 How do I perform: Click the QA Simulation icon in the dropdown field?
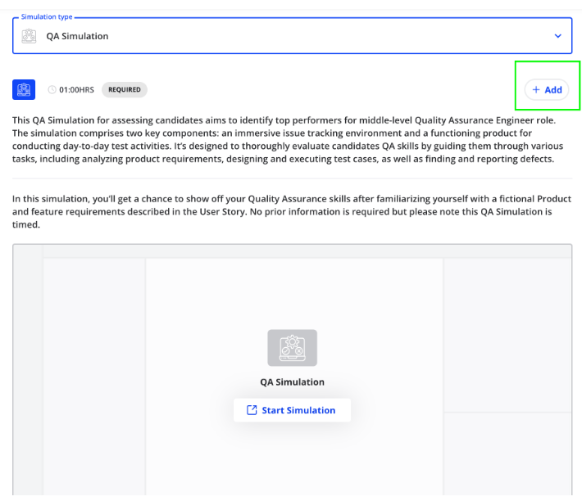pos(29,36)
